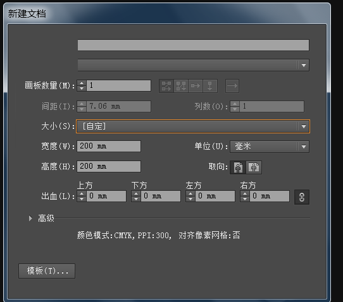Decrease 上方 bleed stepper down arrow
Screen dimensions: 343x302
click(82, 199)
